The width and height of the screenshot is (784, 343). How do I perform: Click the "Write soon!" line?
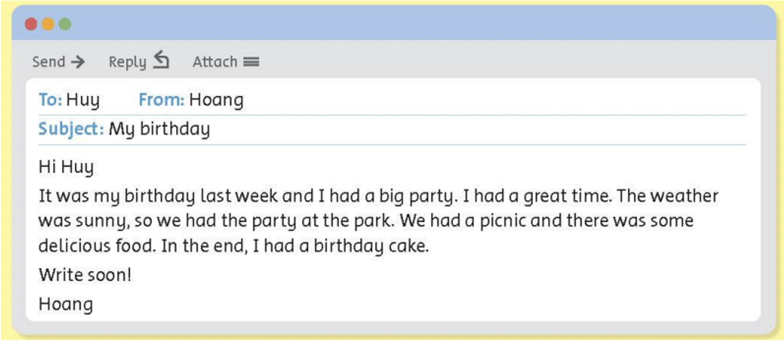coord(85,275)
